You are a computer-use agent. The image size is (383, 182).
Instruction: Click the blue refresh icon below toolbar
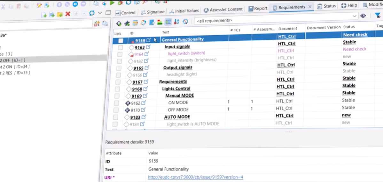tap(92, 13)
